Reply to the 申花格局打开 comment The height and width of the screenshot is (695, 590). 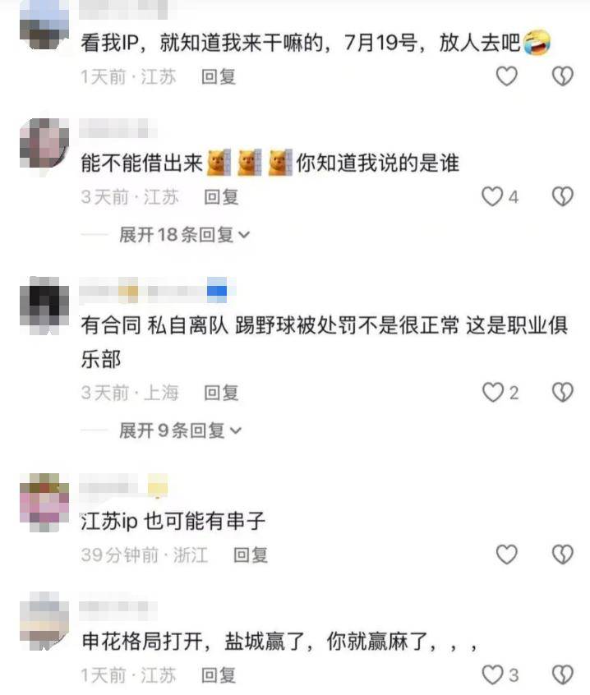point(218,675)
